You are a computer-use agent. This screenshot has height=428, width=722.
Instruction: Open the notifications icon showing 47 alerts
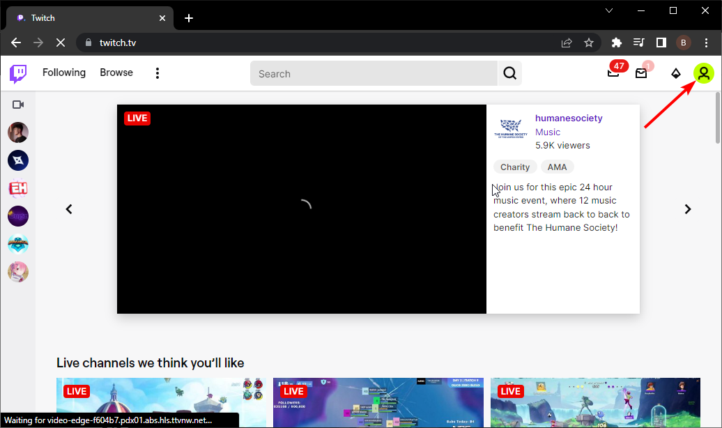point(613,73)
